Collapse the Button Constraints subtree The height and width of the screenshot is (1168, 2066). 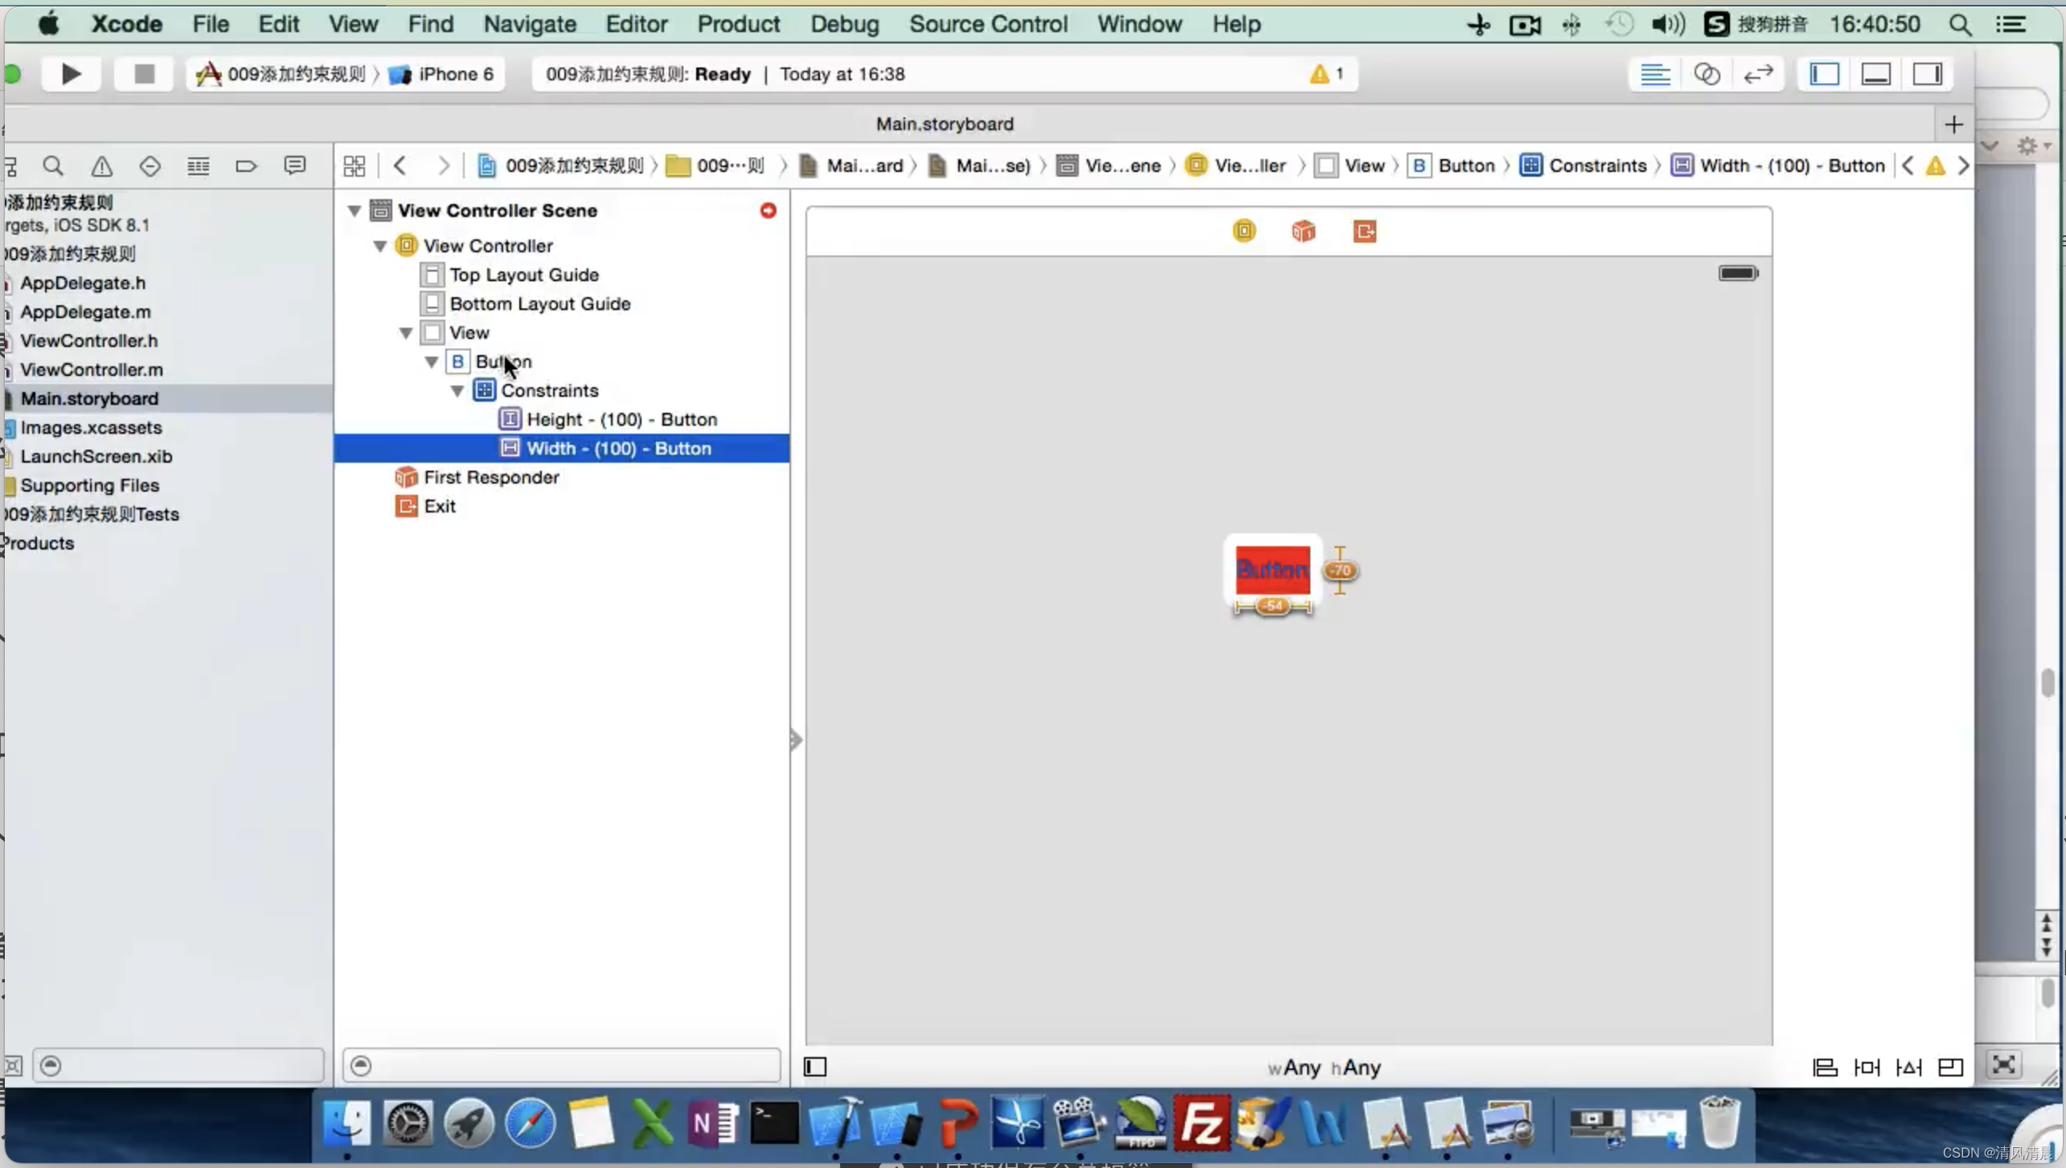pyautogui.click(x=458, y=390)
